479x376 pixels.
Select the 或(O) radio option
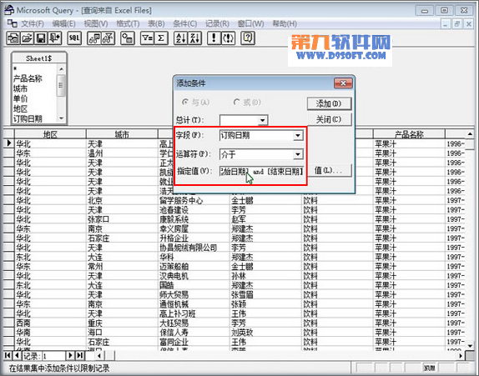coord(247,102)
